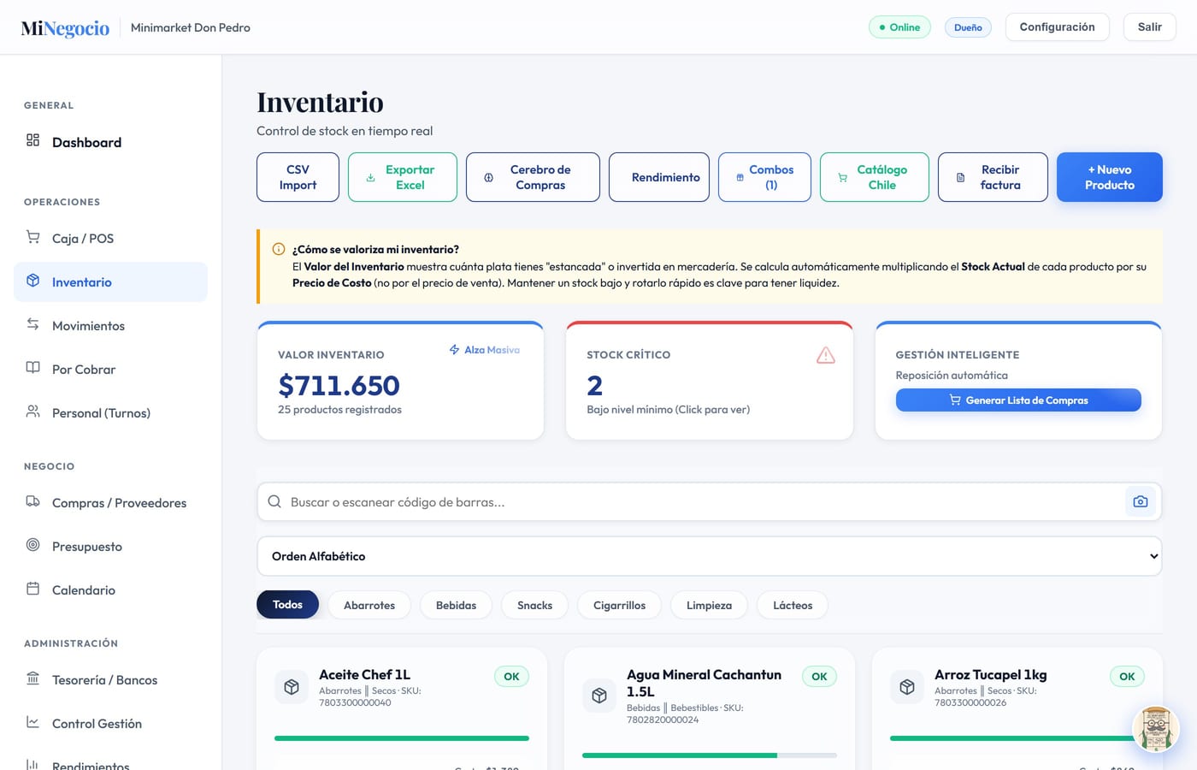The height and width of the screenshot is (770, 1197).
Task: Click the Tesorería / Bancos bank icon
Action: (x=32, y=678)
